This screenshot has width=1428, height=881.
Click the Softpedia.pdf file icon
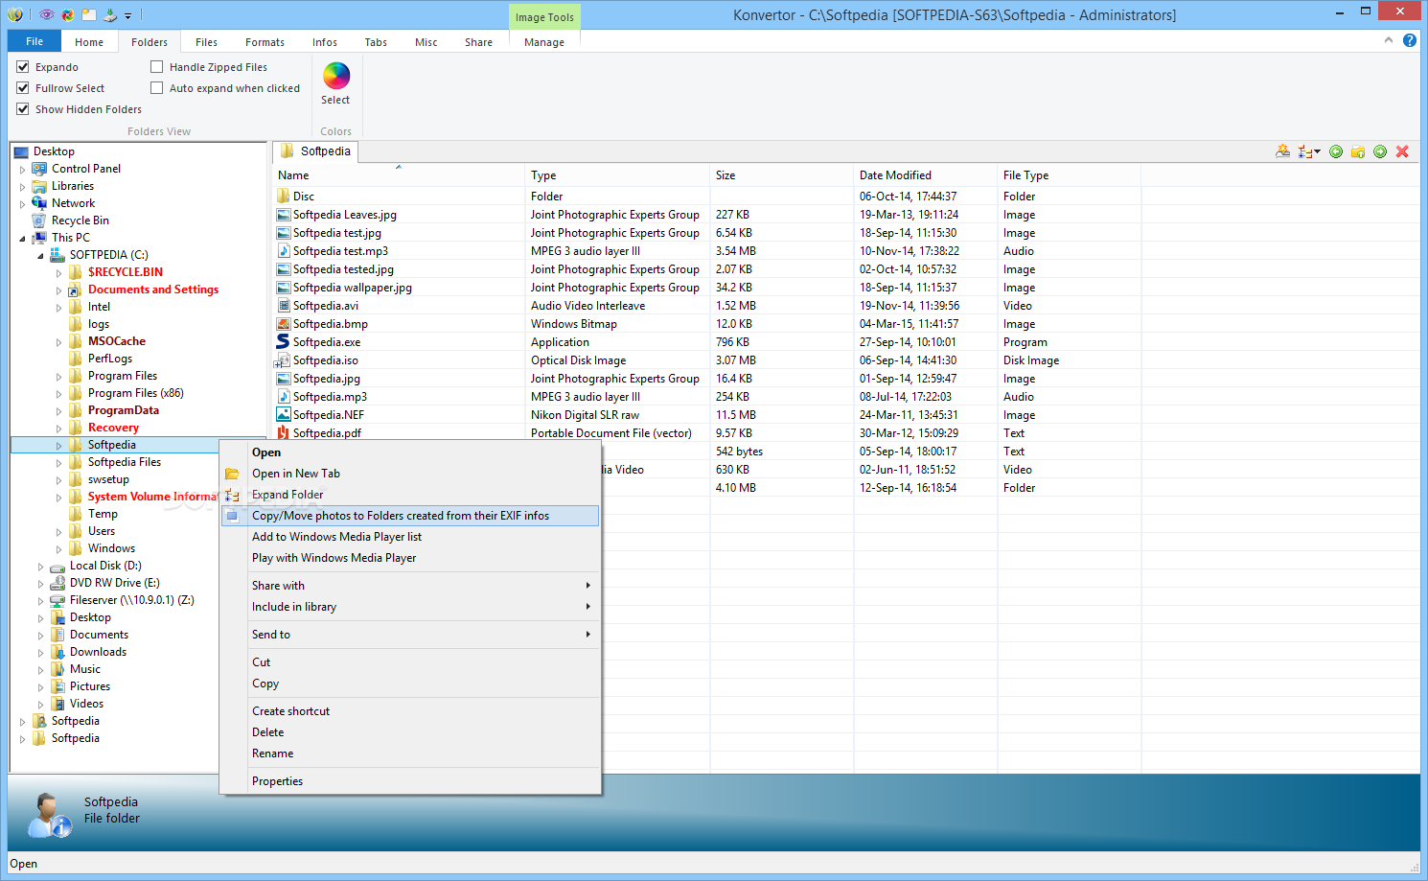283,432
